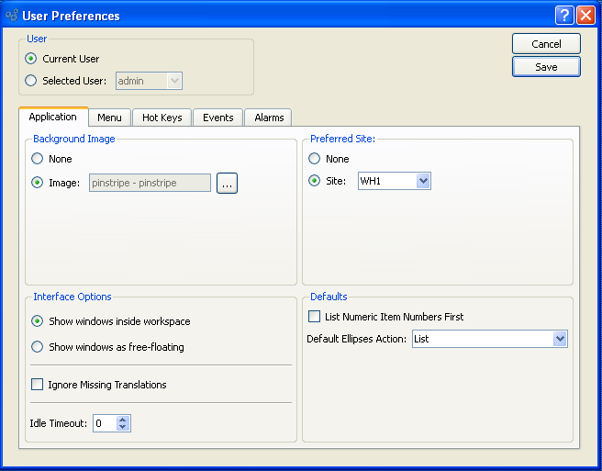
Task: Click the ellipsis button beside Image field
Action: (x=227, y=184)
